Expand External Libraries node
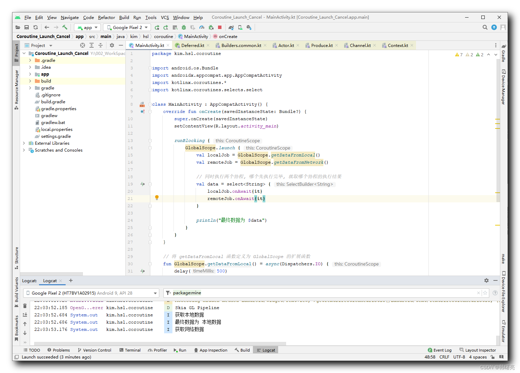The width and height of the screenshot is (520, 373). [x=24, y=143]
